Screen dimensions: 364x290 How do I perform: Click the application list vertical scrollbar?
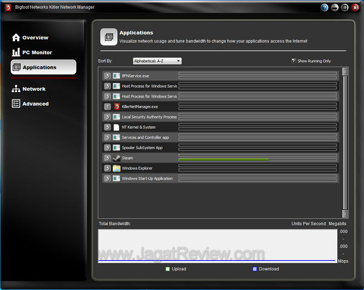(345, 140)
